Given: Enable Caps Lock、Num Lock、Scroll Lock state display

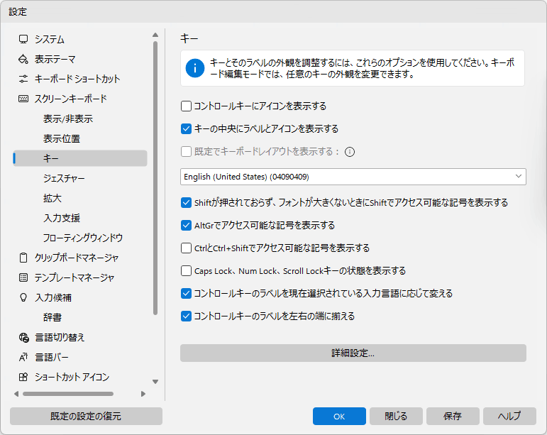Looking at the screenshot, I should (187, 270).
